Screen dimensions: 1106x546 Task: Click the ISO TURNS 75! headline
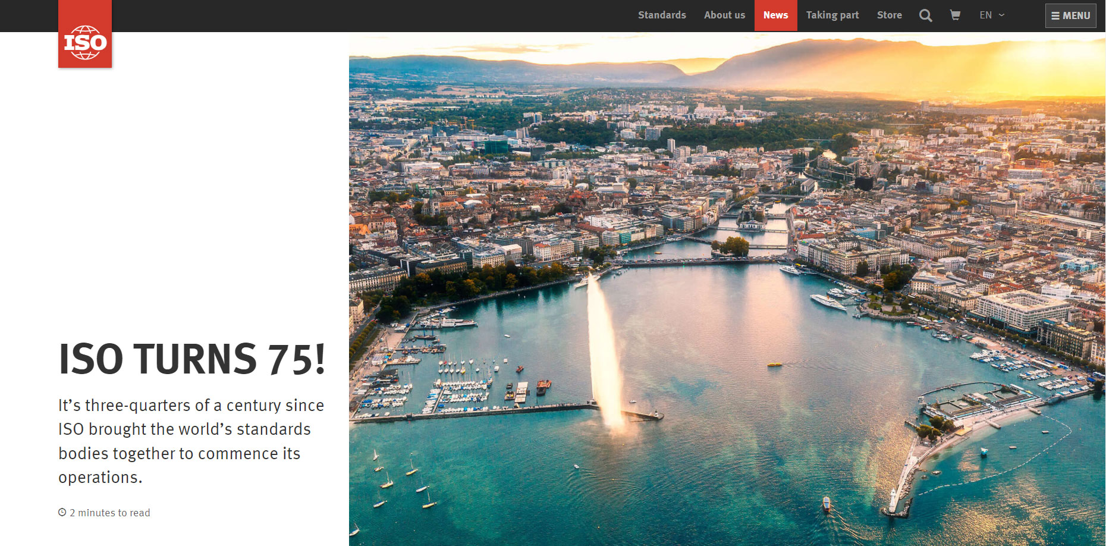(x=192, y=359)
